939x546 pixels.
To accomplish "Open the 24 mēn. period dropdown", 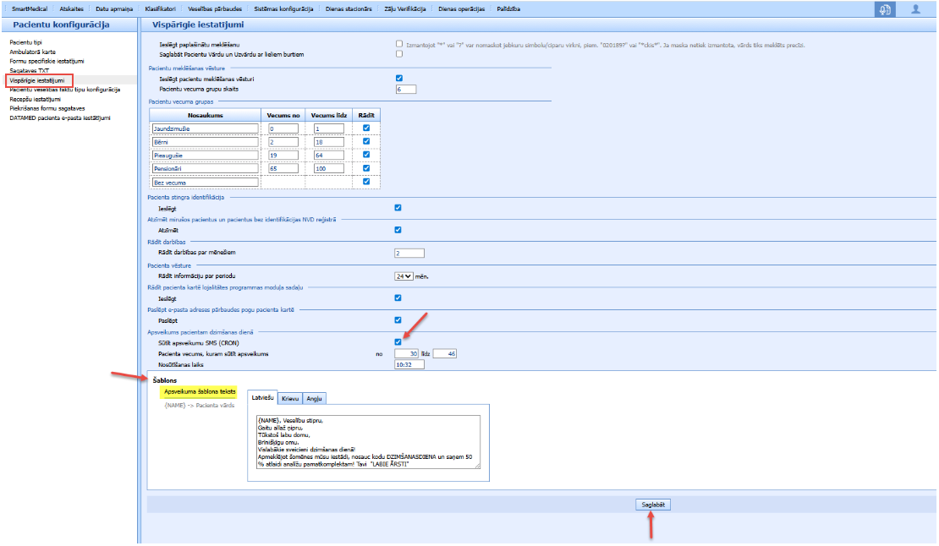I will [404, 276].
